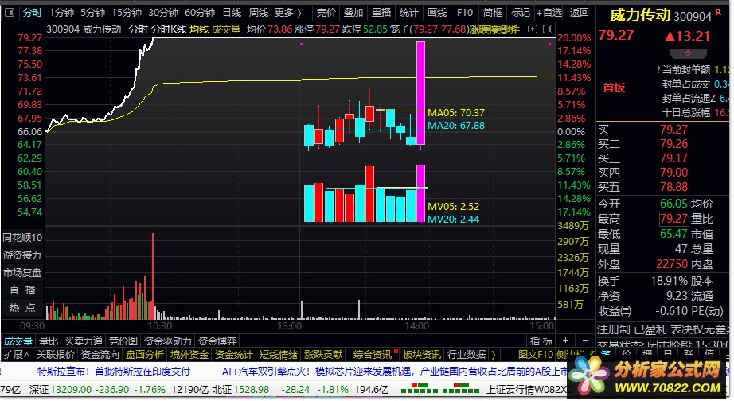
Task: Toggle the 成交量 label in chart header
Action: tap(226, 29)
